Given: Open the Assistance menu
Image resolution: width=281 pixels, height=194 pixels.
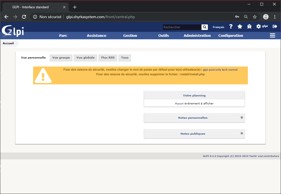Looking at the screenshot, I should (96, 36).
